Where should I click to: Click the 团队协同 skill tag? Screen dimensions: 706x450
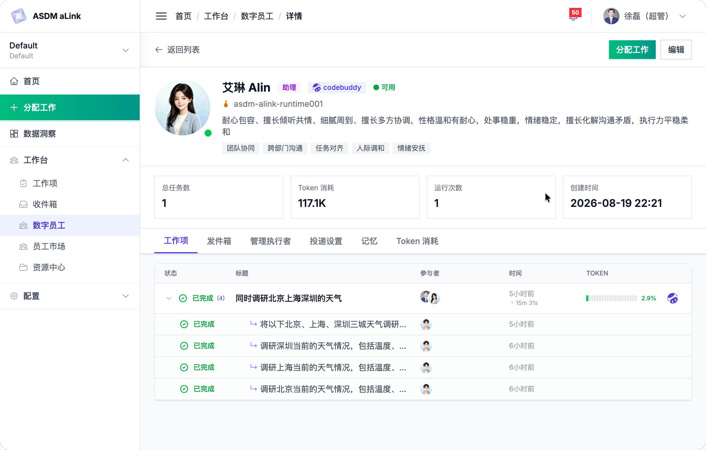(x=240, y=148)
